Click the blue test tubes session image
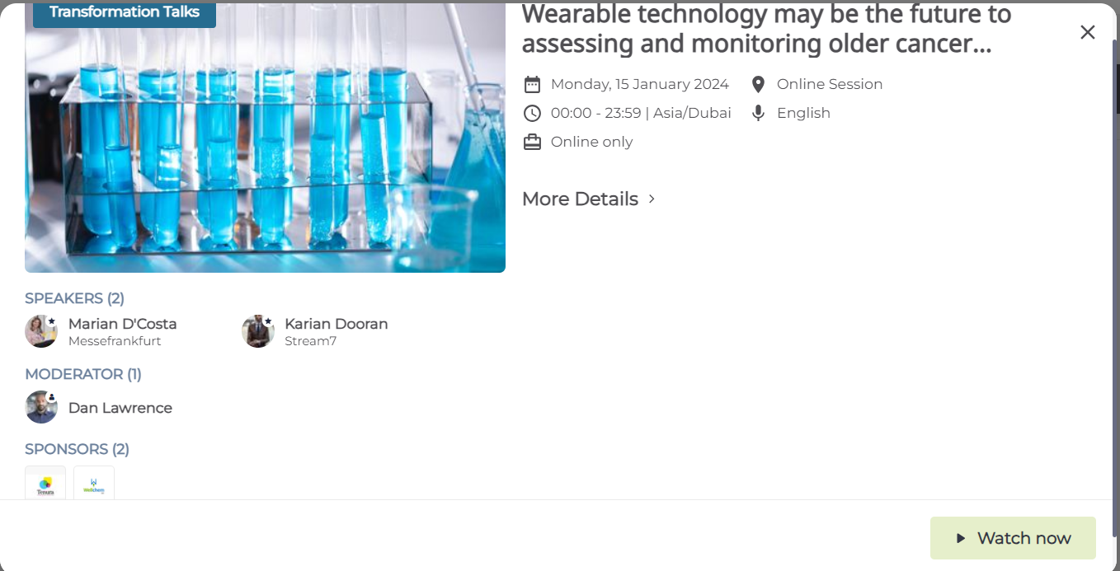Screen dimensions: 1120x571 (x=265, y=138)
